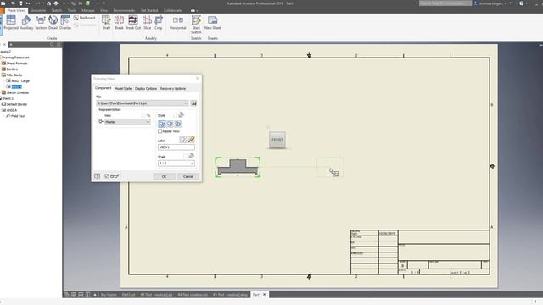Select the Default Border tree item
This screenshot has width=543, height=305.
(x=17, y=104)
